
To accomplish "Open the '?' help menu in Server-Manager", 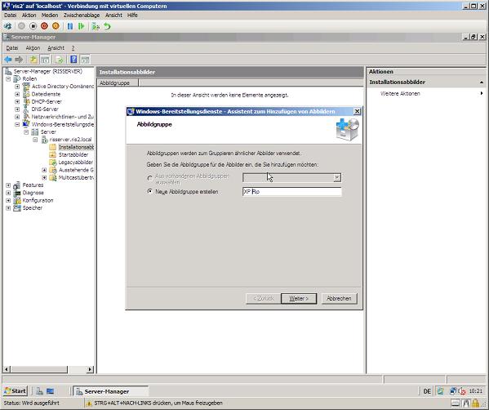I will click(x=73, y=47).
